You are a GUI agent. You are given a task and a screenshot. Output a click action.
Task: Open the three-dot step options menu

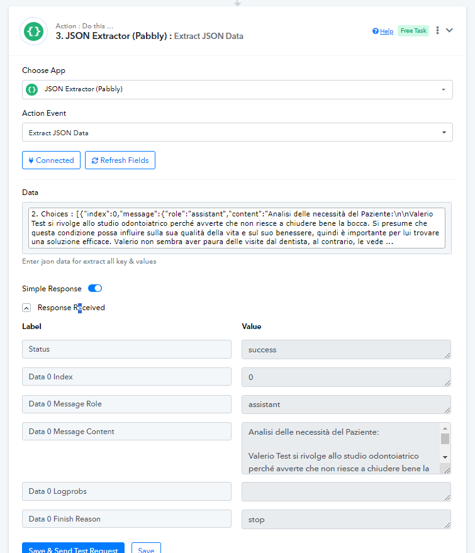[x=437, y=30]
